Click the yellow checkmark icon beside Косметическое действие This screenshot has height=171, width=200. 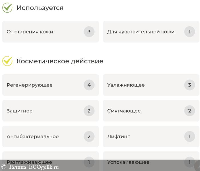pyautogui.click(x=7, y=61)
